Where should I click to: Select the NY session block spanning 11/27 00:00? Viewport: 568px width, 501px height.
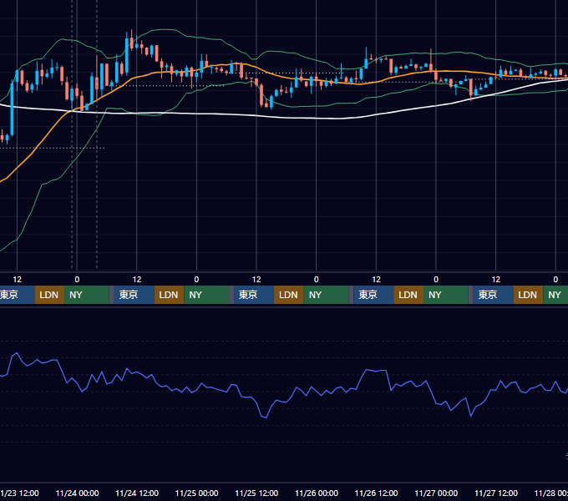click(x=446, y=295)
